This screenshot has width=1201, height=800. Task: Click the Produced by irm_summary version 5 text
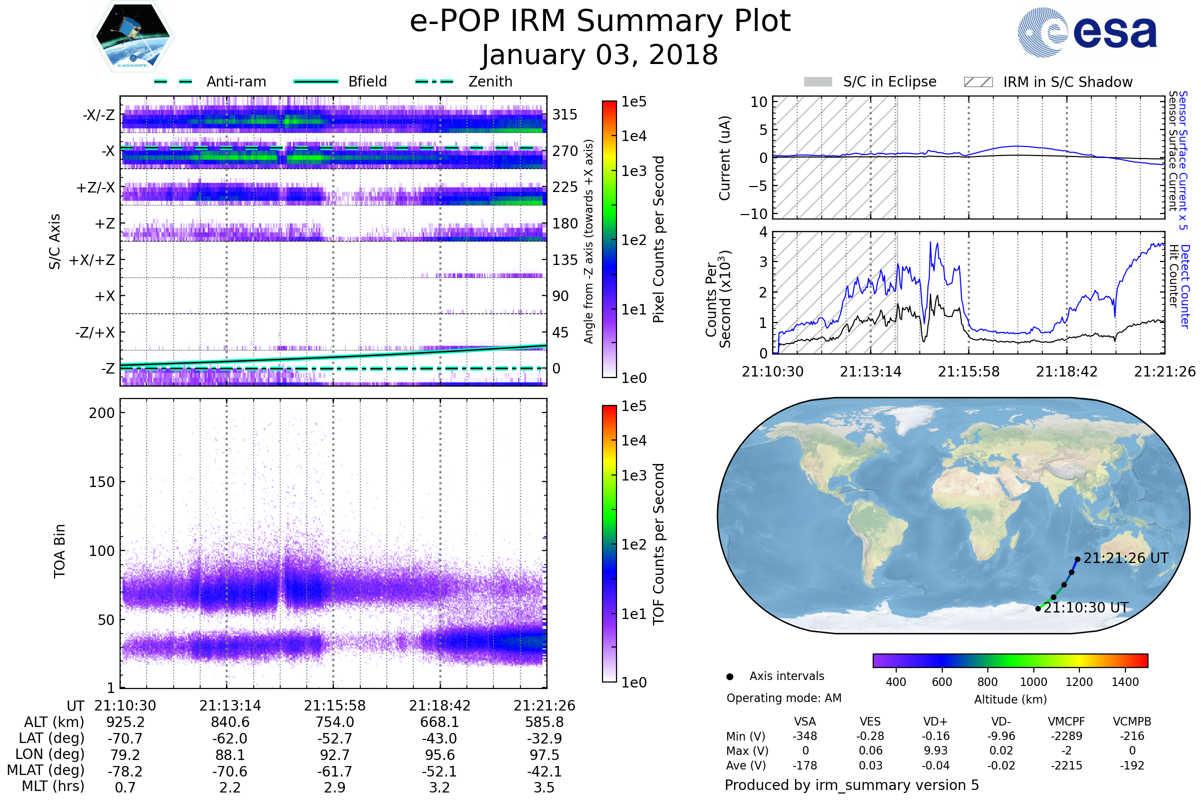tap(851, 785)
